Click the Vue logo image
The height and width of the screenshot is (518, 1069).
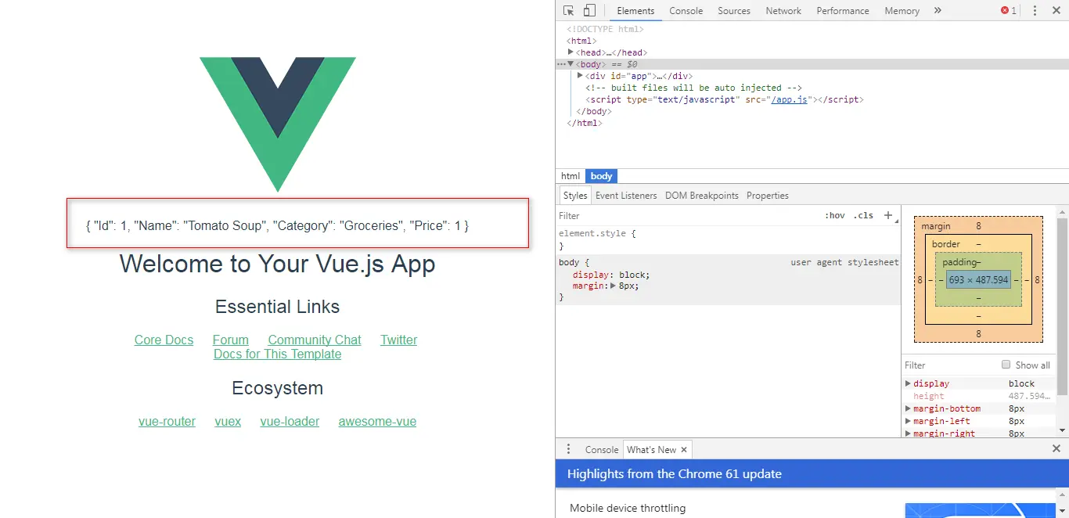[278, 124]
